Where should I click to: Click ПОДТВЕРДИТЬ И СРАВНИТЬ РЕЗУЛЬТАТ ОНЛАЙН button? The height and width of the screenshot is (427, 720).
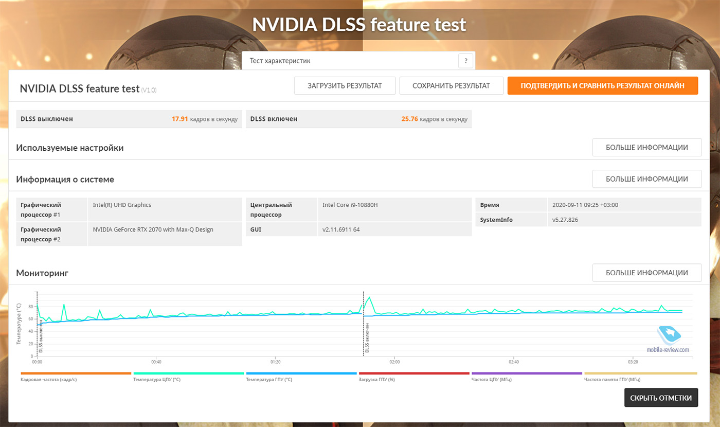click(602, 86)
